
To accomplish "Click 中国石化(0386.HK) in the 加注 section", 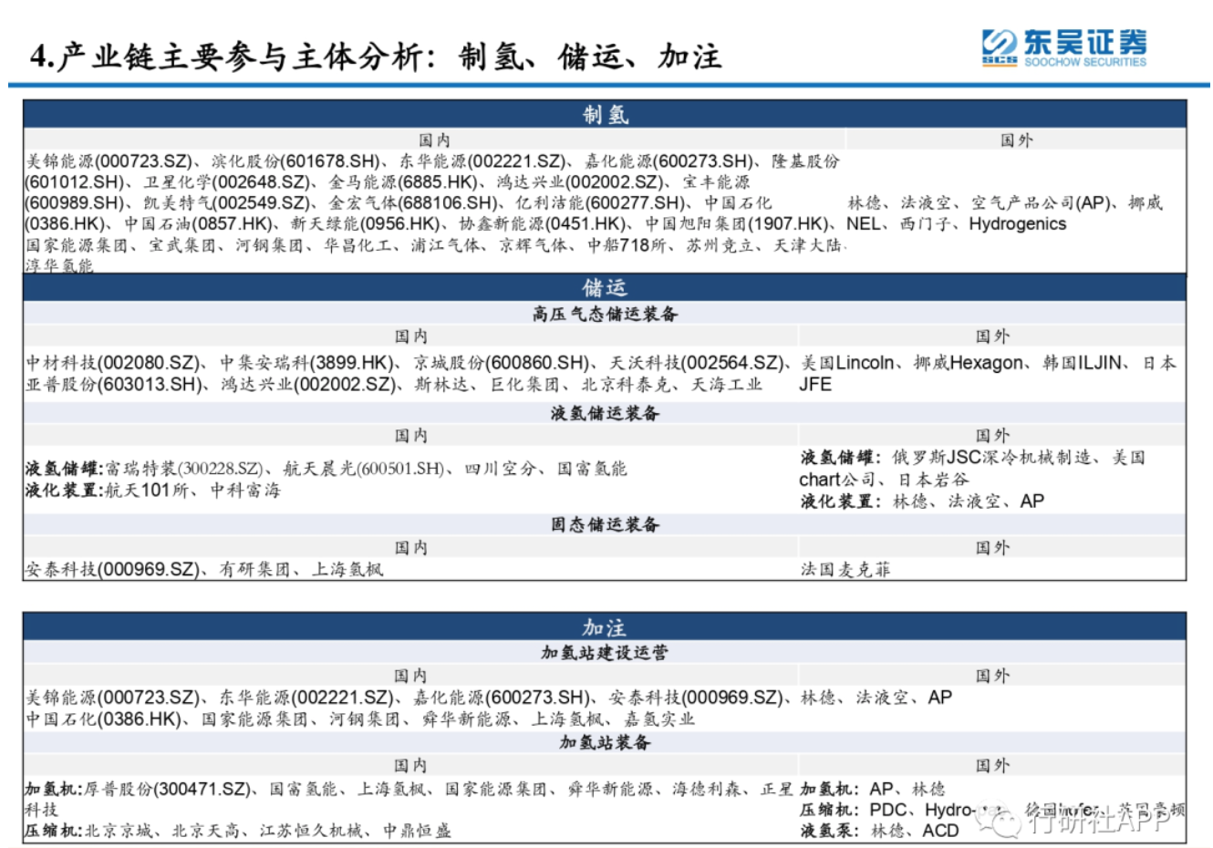I will coord(103,719).
